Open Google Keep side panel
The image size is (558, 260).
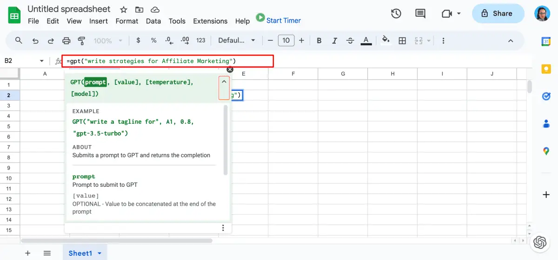[x=546, y=68]
